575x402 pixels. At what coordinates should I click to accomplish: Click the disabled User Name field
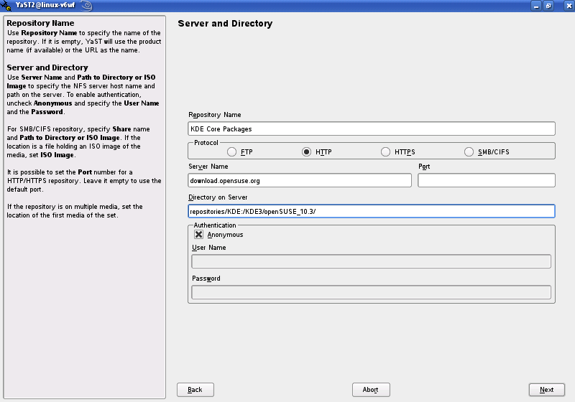pyautogui.click(x=371, y=261)
